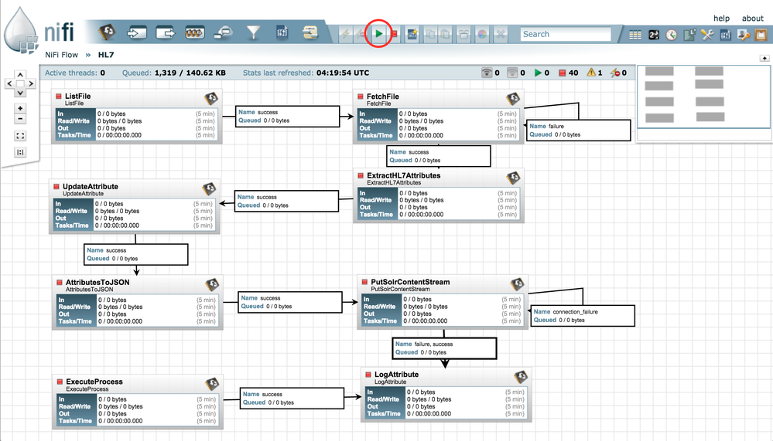Screen dimensions: 773x441
Task: Click the Delete X toolbar button
Action: click(x=501, y=34)
